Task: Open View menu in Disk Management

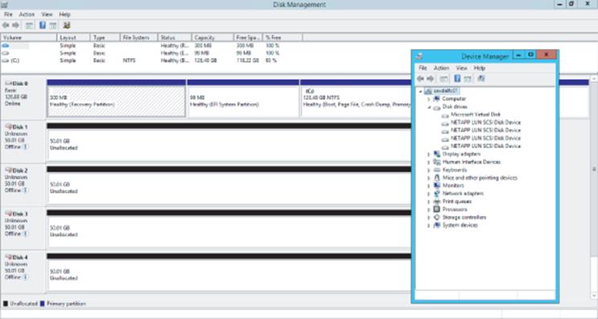Action: click(47, 14)
